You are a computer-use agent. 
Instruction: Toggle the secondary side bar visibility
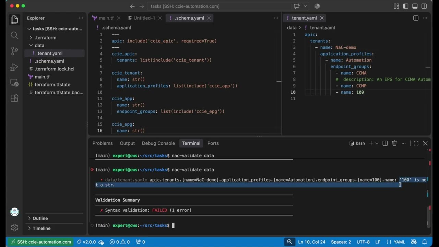coord(424,6)
